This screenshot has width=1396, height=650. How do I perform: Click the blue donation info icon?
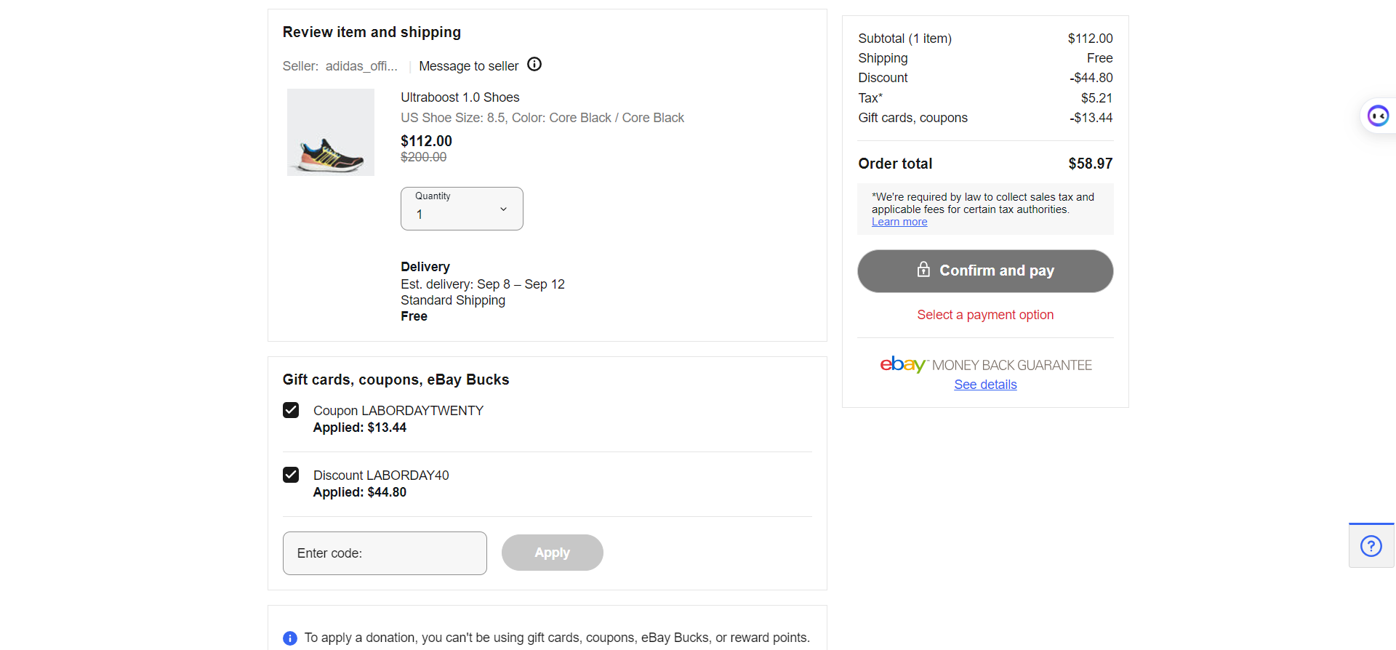(x=290, y=638)
